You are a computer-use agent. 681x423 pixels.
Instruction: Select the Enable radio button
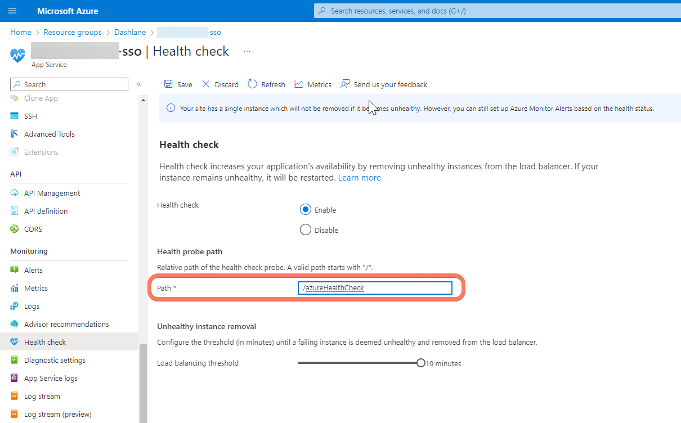click(x=306, y=209)
